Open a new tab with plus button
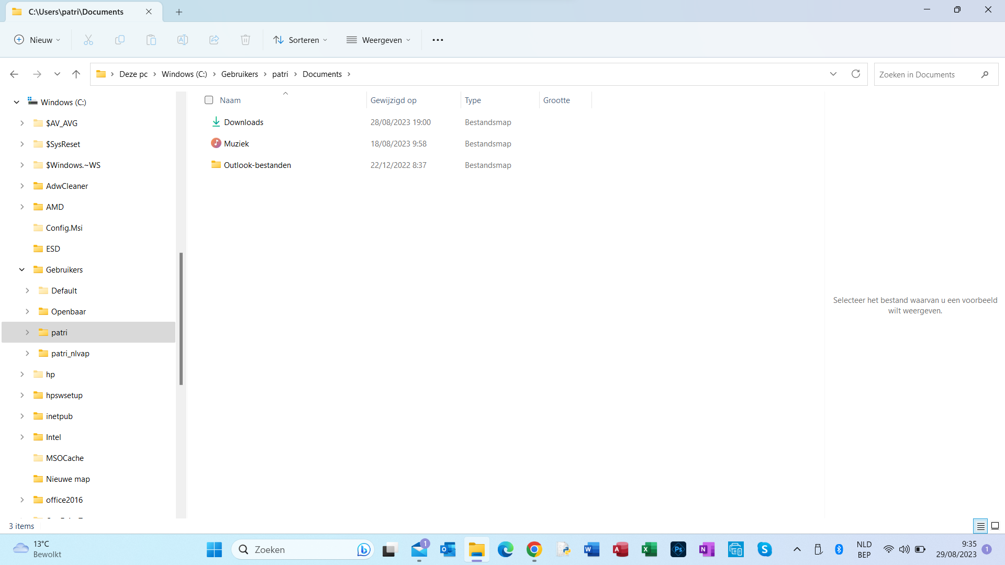 (179, 12)
